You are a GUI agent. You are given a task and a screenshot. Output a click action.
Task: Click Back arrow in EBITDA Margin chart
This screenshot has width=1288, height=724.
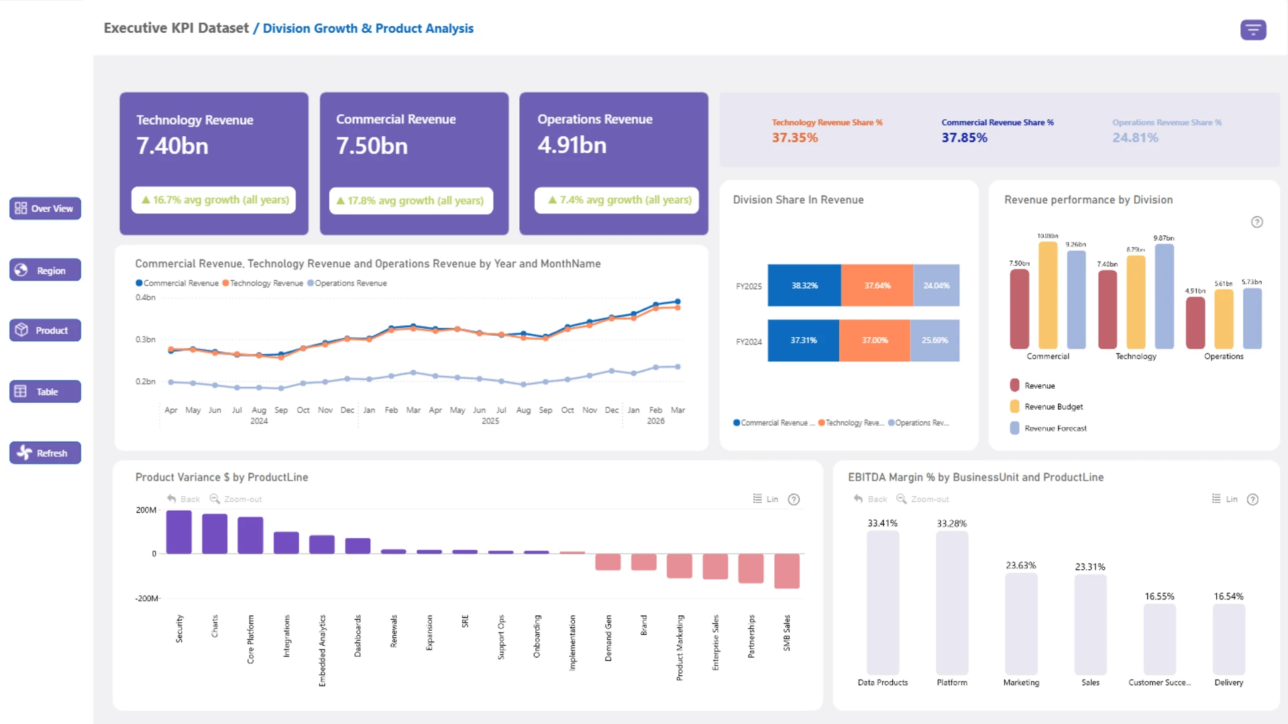click(859, 499)
